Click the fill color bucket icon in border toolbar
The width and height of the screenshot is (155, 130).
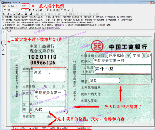pyautogui.click(x=26, y=14)
